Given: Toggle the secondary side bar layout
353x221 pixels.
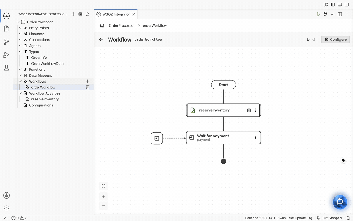Looking at the screenshot, I should click(347, 4).
